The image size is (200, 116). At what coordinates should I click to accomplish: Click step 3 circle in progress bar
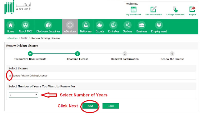125,54
